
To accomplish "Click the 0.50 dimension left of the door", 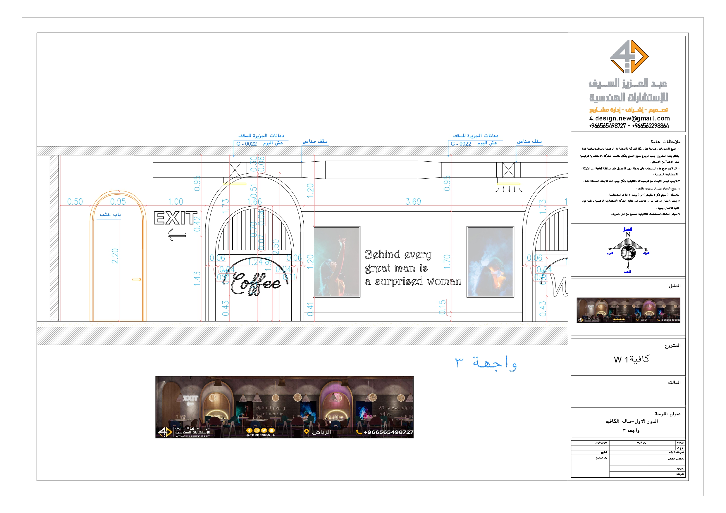I will (75, 201).
